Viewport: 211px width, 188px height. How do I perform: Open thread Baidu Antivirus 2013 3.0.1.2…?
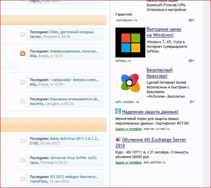click(75, 139)
